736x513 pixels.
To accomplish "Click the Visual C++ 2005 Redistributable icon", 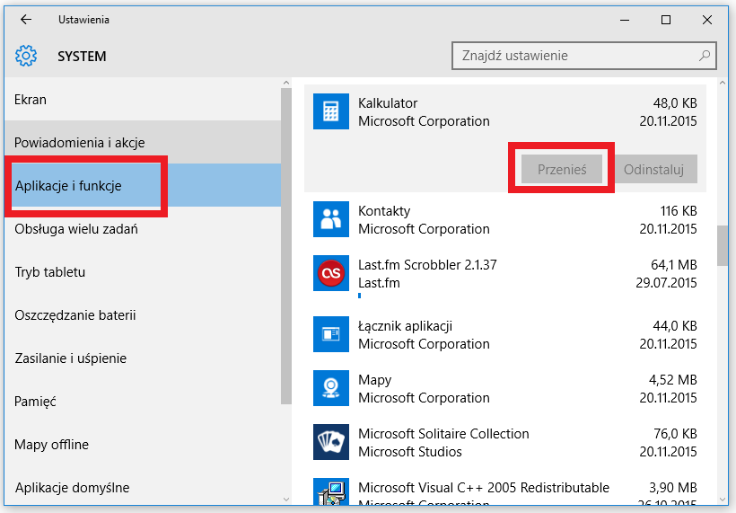I will click(x=331, y=491).
